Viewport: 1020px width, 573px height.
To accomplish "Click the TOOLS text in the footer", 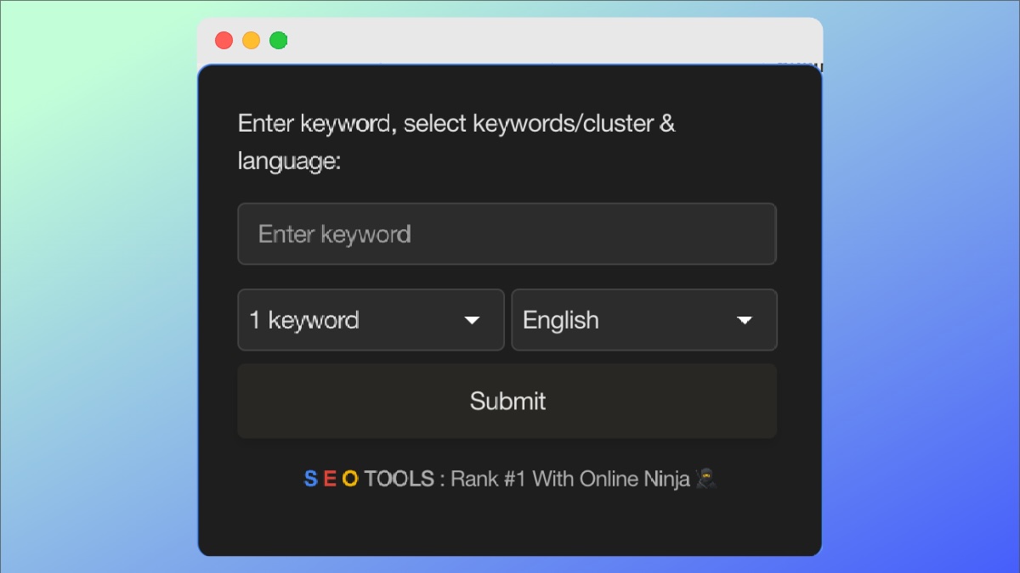I will [x=399, y=480].
